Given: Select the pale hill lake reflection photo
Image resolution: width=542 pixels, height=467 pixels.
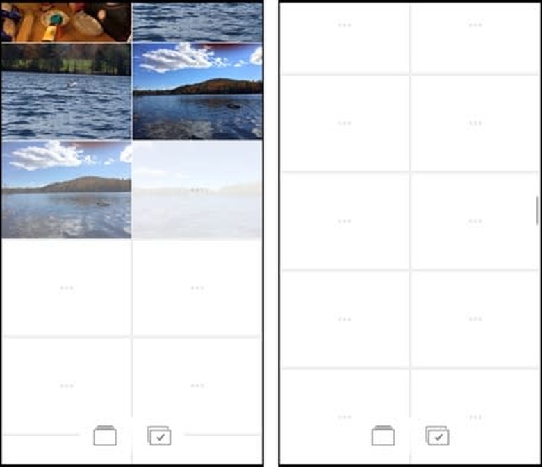Looking at the screenshot, I should tap(66, 189).
